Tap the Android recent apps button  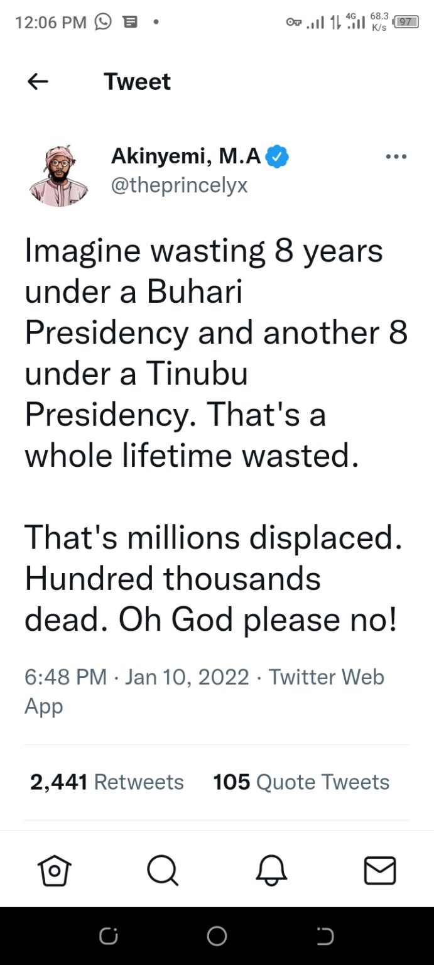[108, 936]
